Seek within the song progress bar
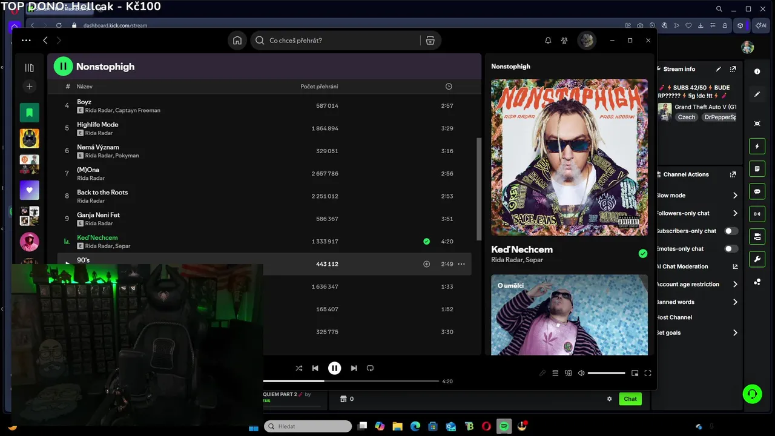Screen dimensions: 775x436 click(351, 381)
